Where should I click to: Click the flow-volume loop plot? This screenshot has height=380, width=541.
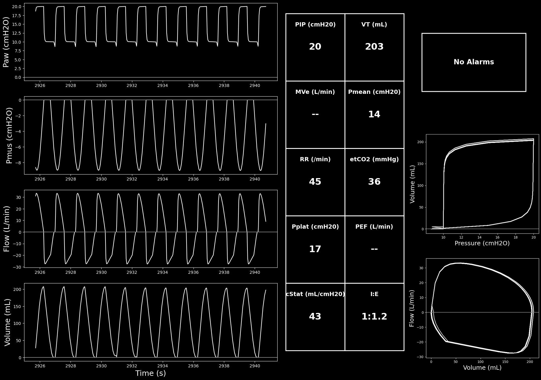(483, 308)
